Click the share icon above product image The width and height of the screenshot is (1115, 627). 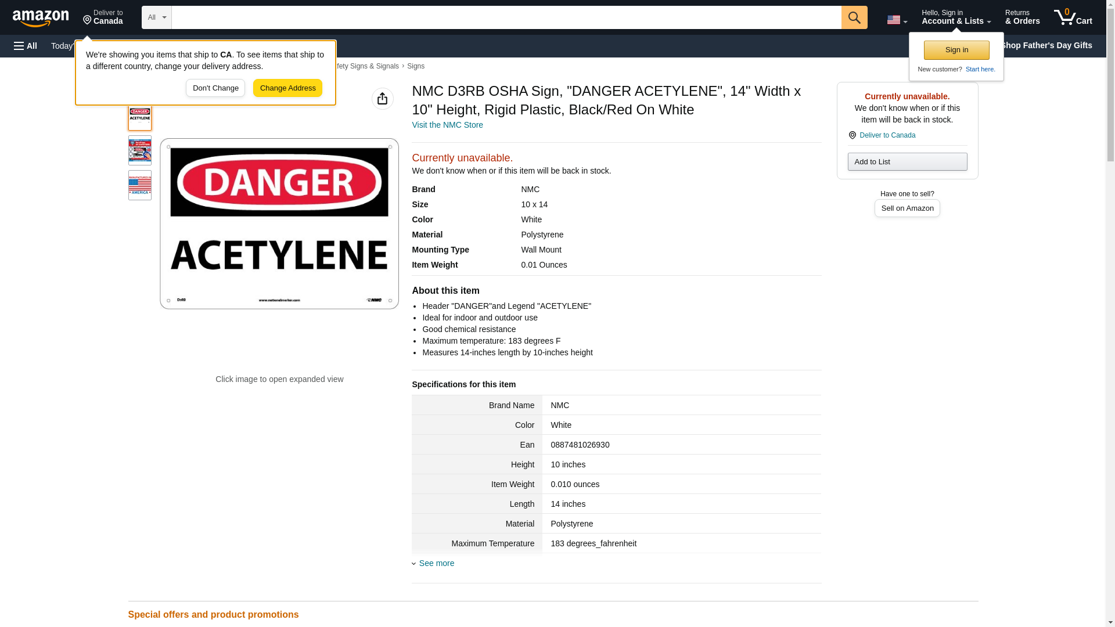click(382, 99)
